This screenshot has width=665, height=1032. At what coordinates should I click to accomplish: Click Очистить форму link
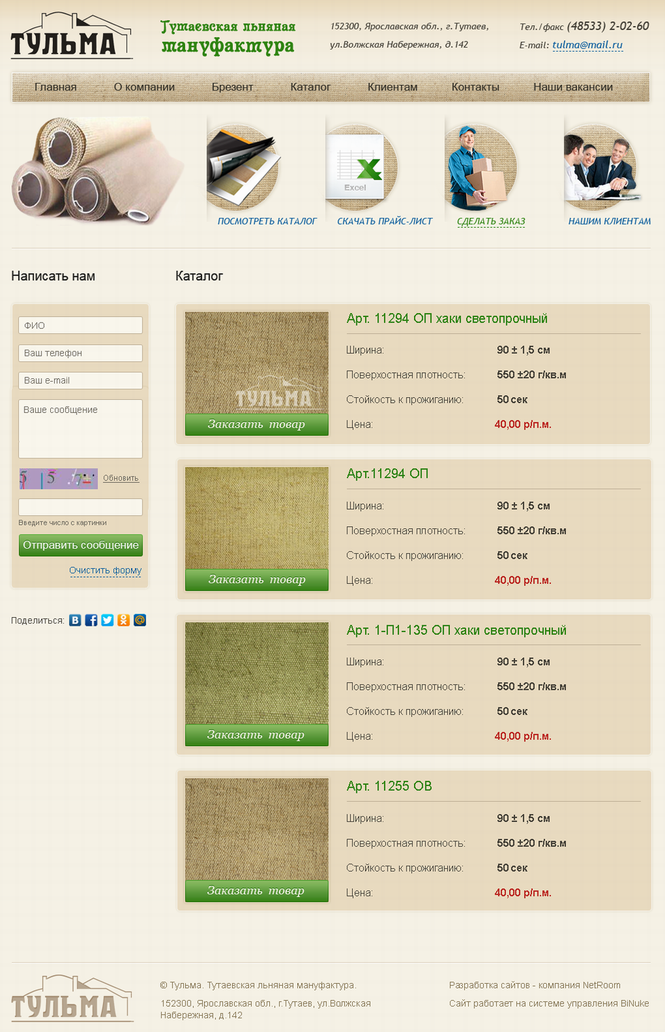click(105, 570)
